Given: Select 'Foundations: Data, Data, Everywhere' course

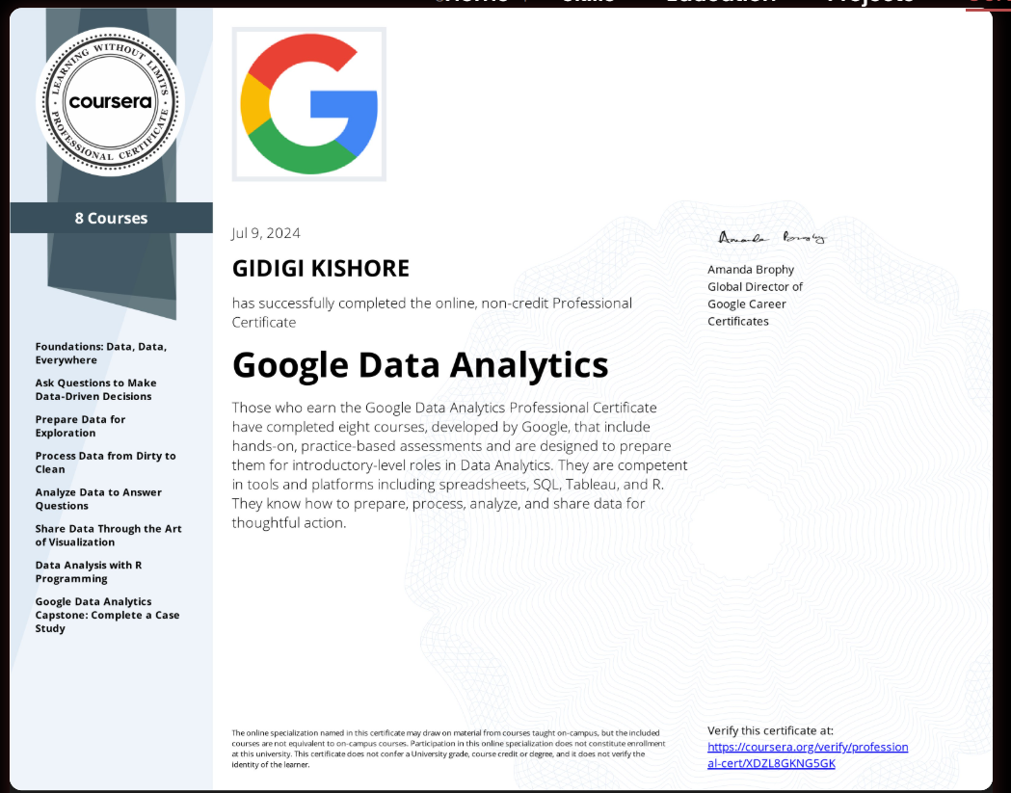Looking at the screenshot, I should (x=100, y=353).
